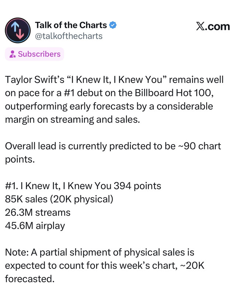Click the "margin on streaming and sales" line
Screen dimensions: 239x295
pyautogui.click(x=72, y=119)
